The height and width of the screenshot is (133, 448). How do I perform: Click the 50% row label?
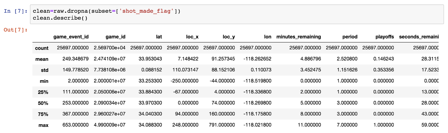(x=43, y=103)
